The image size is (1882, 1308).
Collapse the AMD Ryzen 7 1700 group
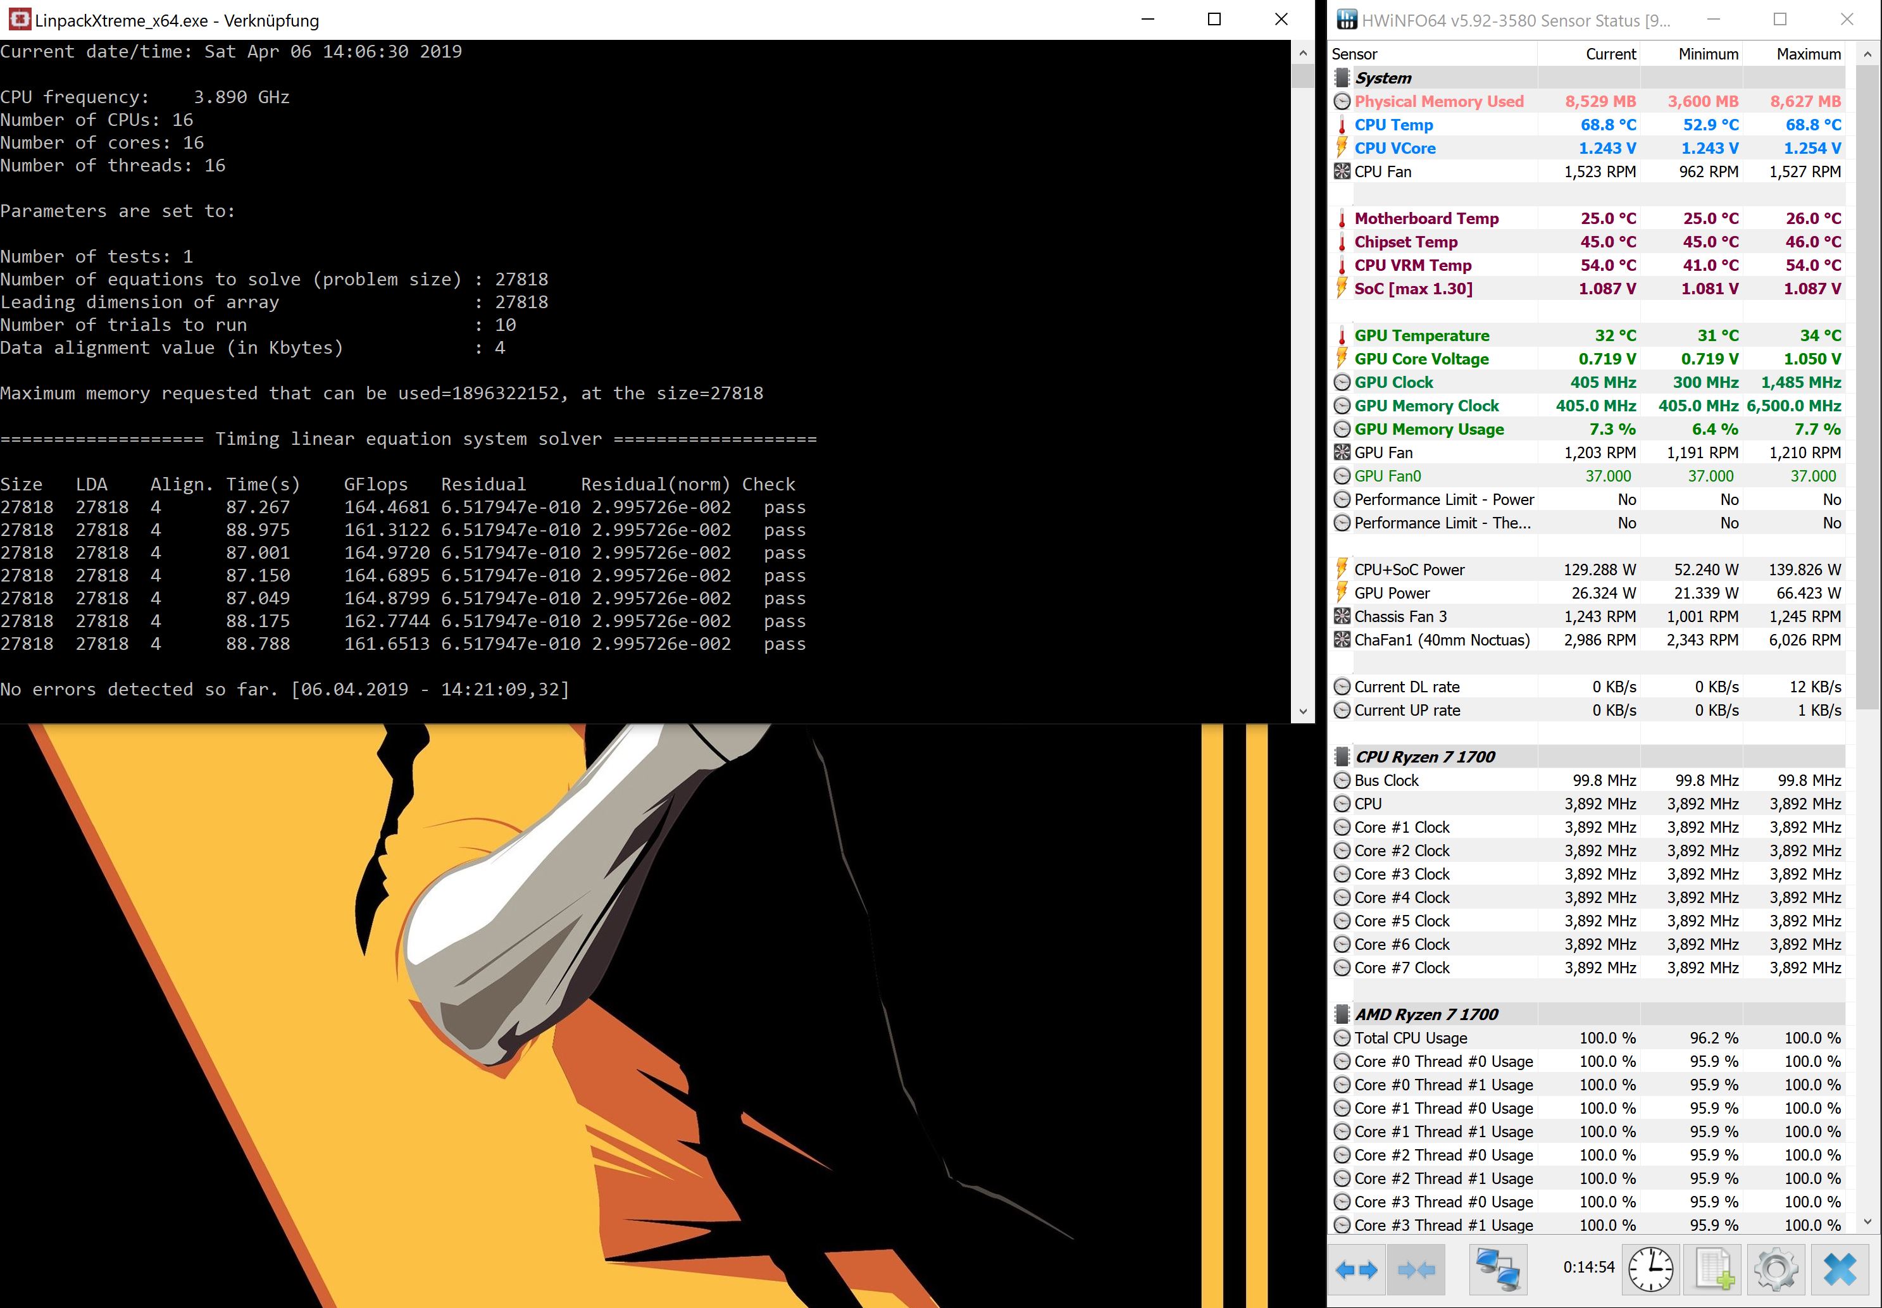[1426, 1014]
